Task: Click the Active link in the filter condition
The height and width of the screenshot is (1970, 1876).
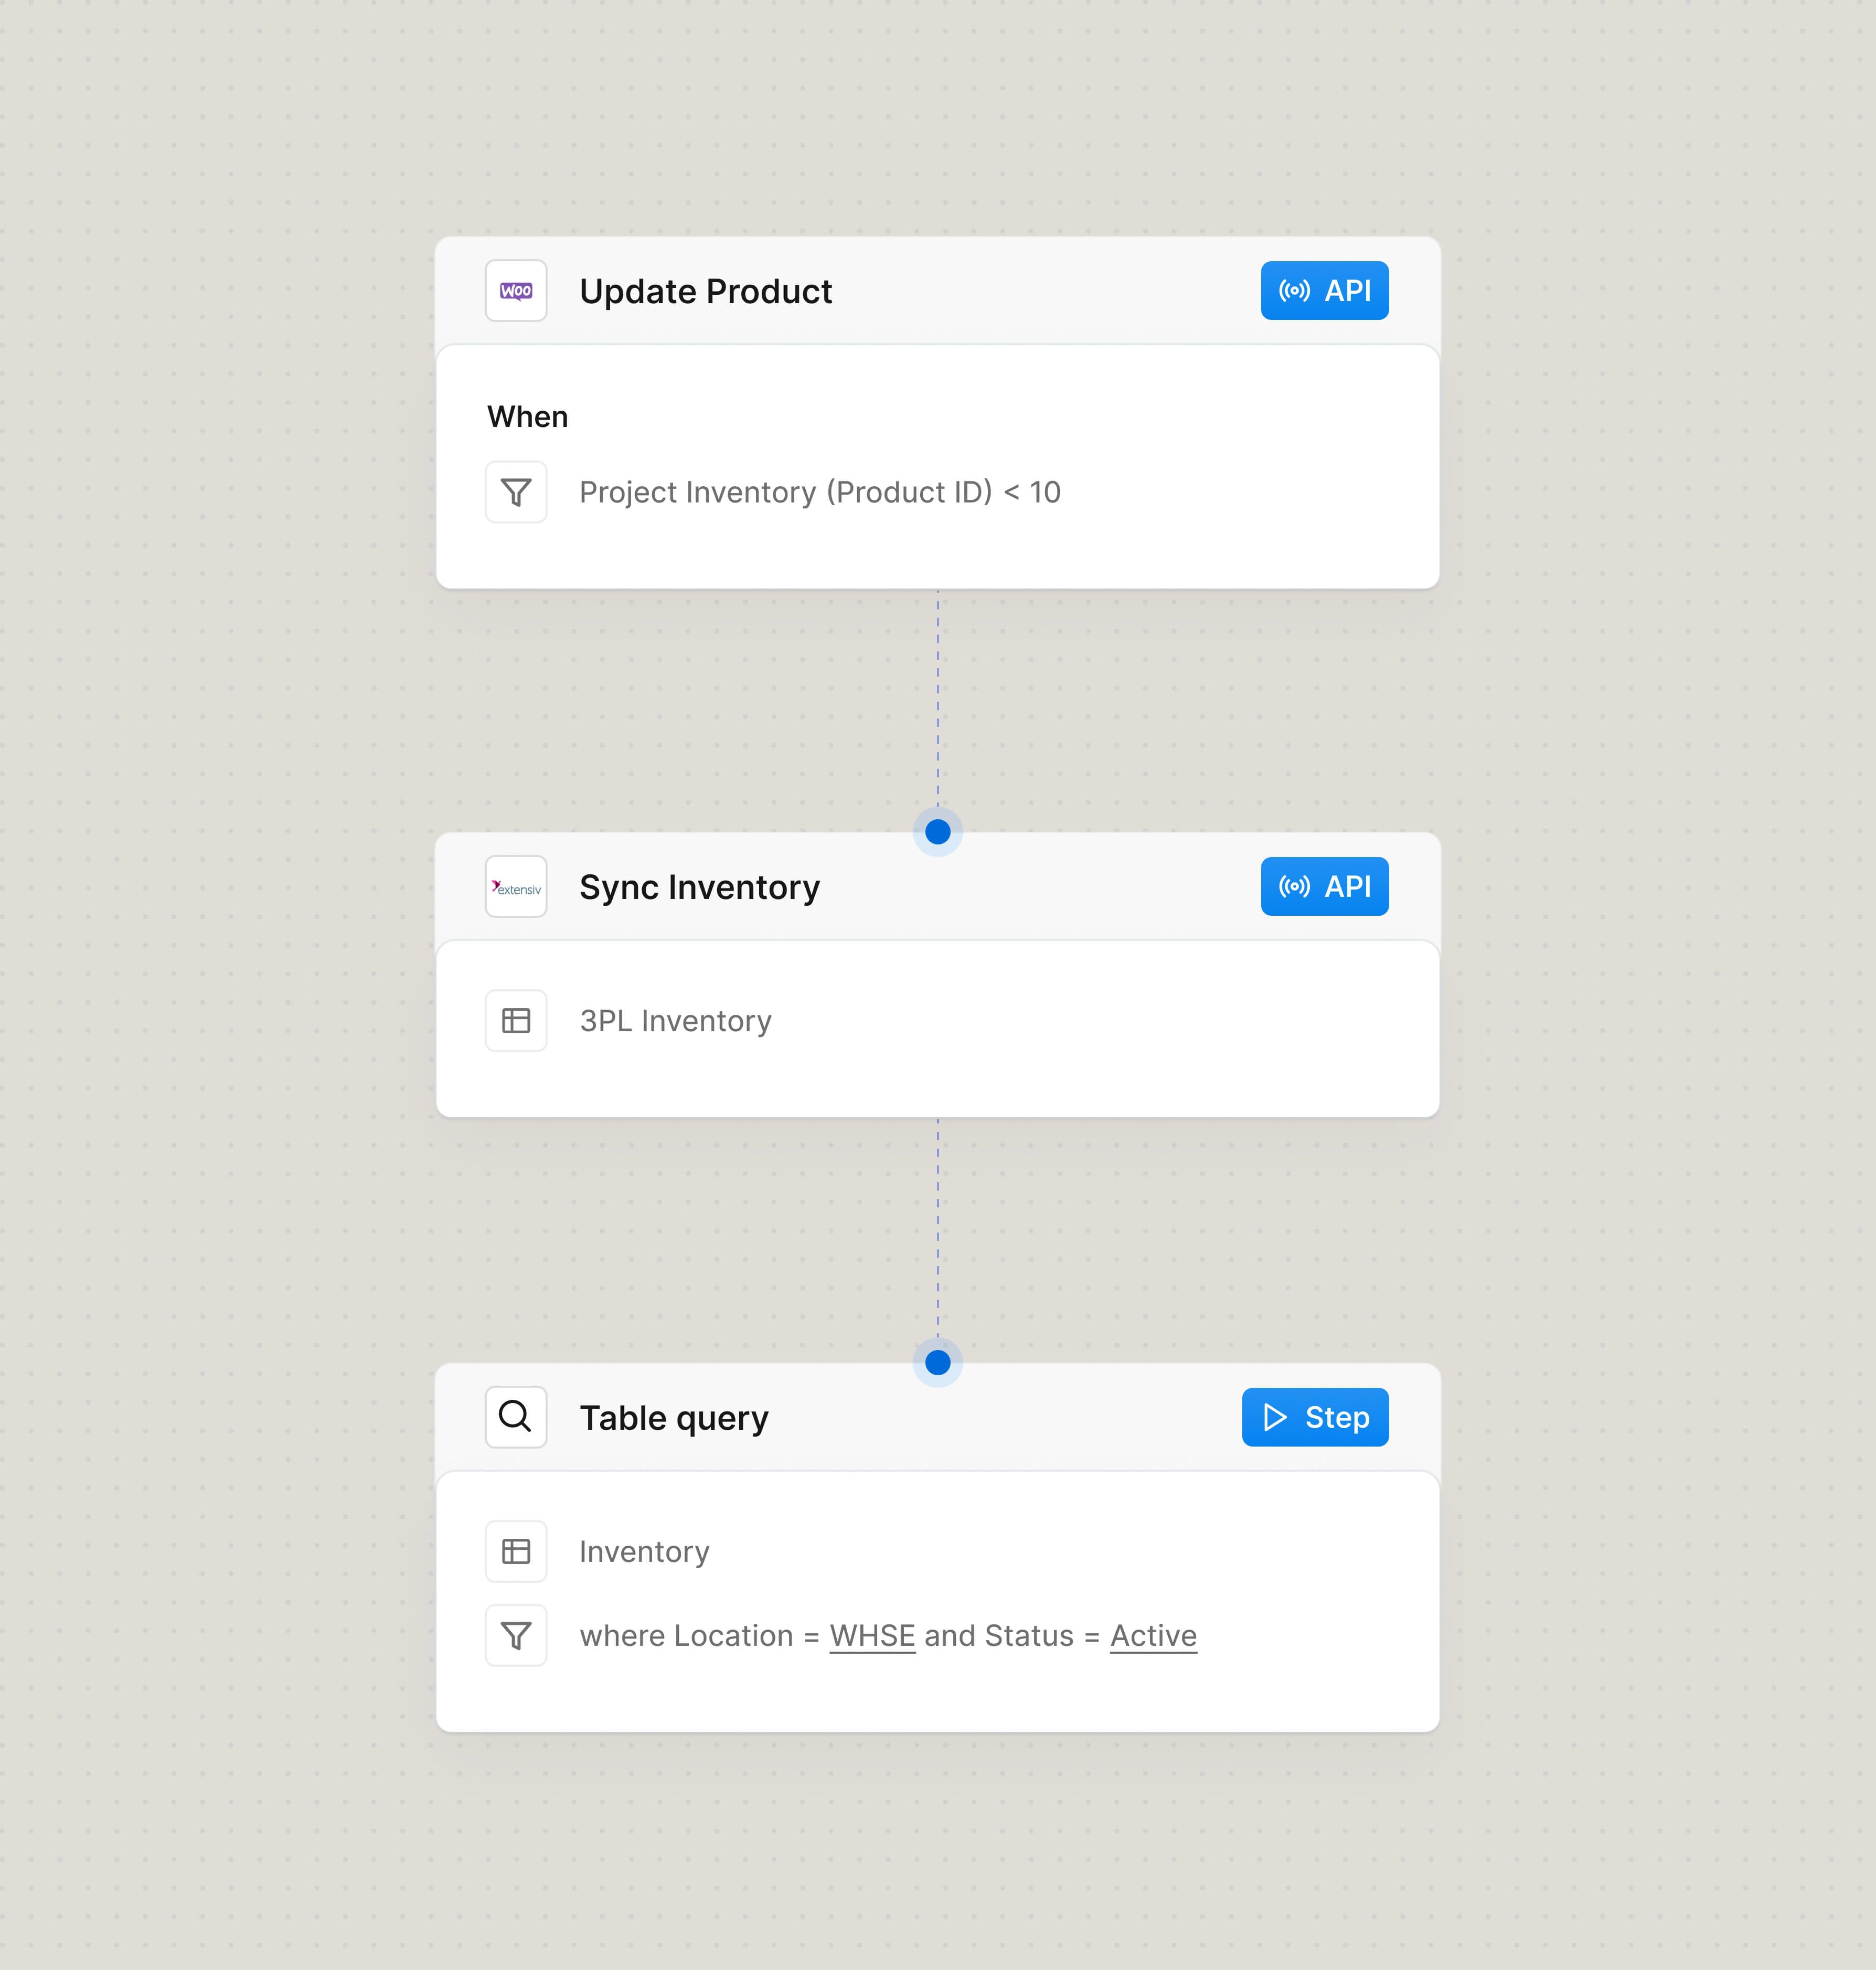Action: (x=1153, y=1635)
